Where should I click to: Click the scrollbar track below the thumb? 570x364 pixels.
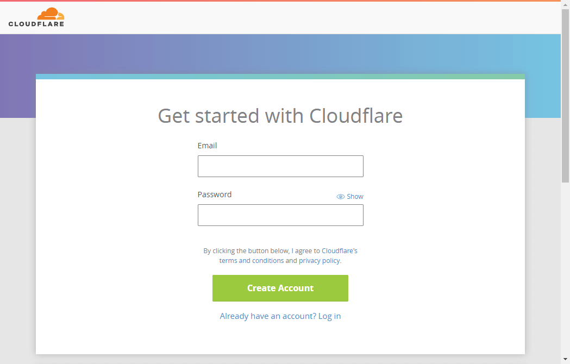click(565, 272)
